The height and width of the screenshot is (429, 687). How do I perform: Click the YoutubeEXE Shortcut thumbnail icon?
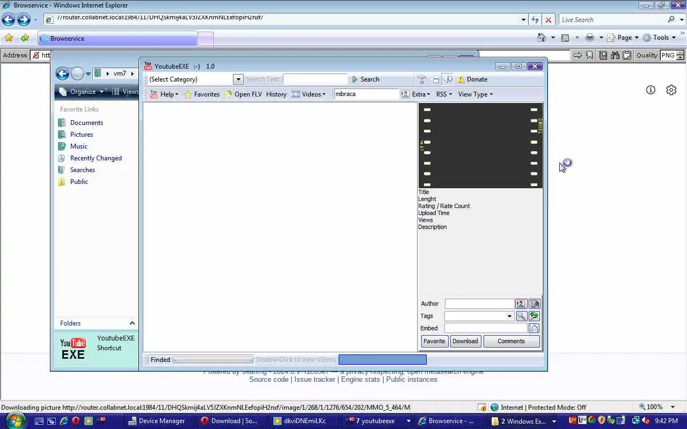(x=73, y=349)
